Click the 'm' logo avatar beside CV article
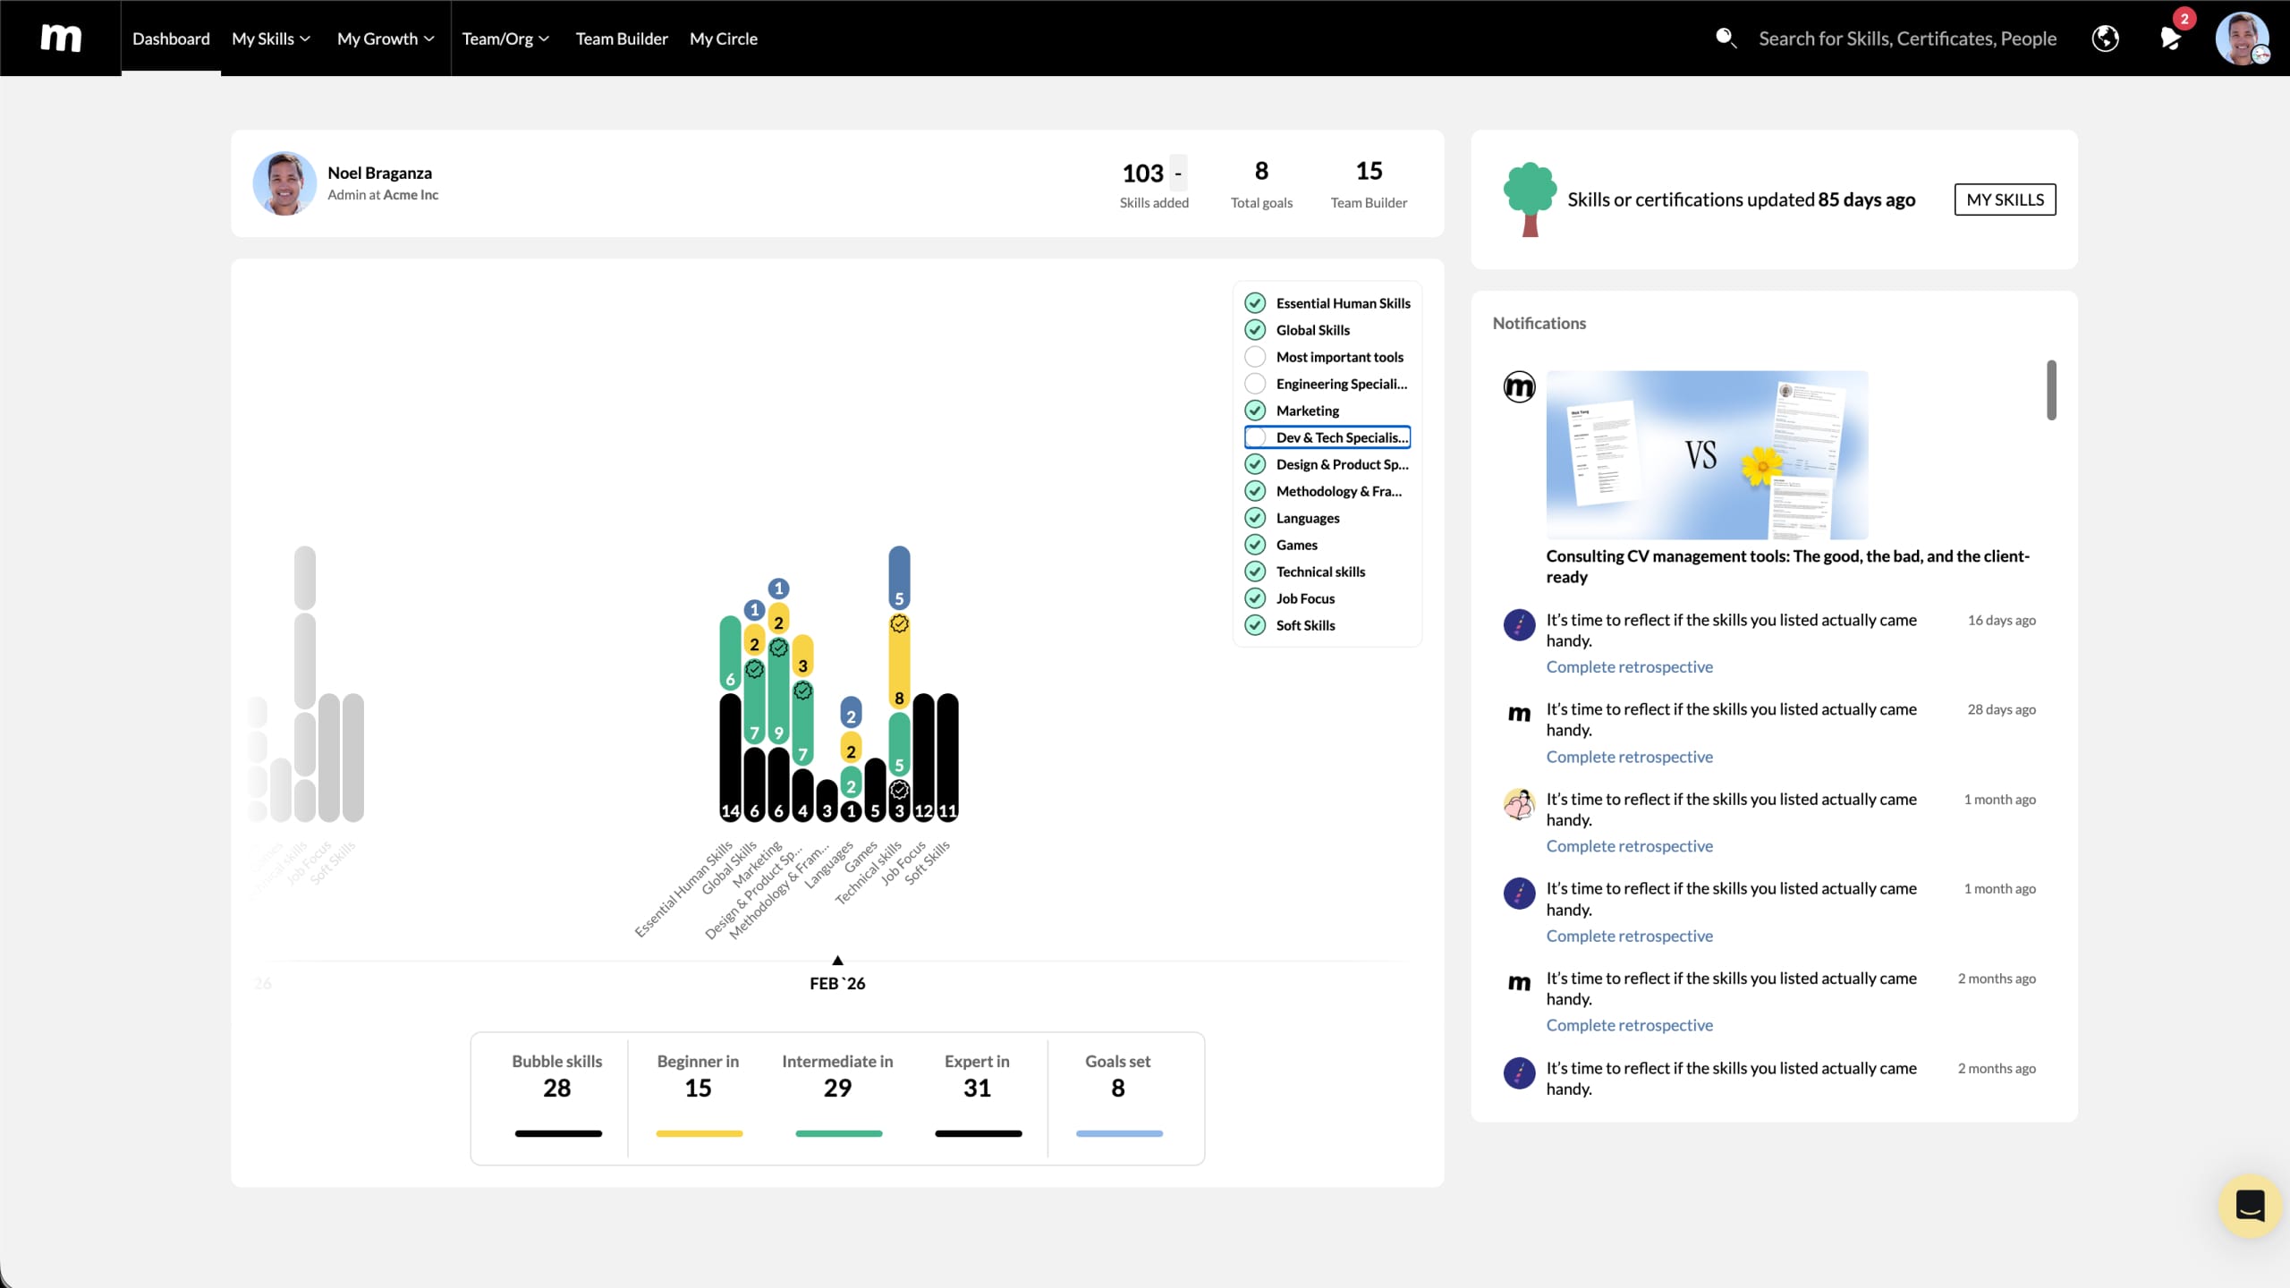2290x1288 pixels. point(1519,387)
